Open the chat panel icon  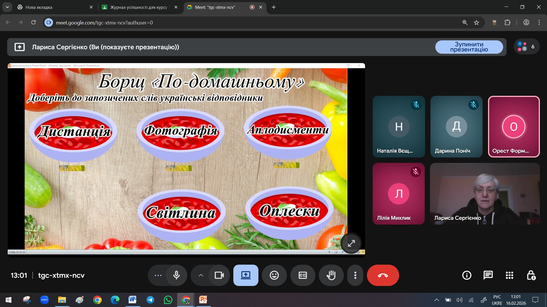(x=488, y=275)
